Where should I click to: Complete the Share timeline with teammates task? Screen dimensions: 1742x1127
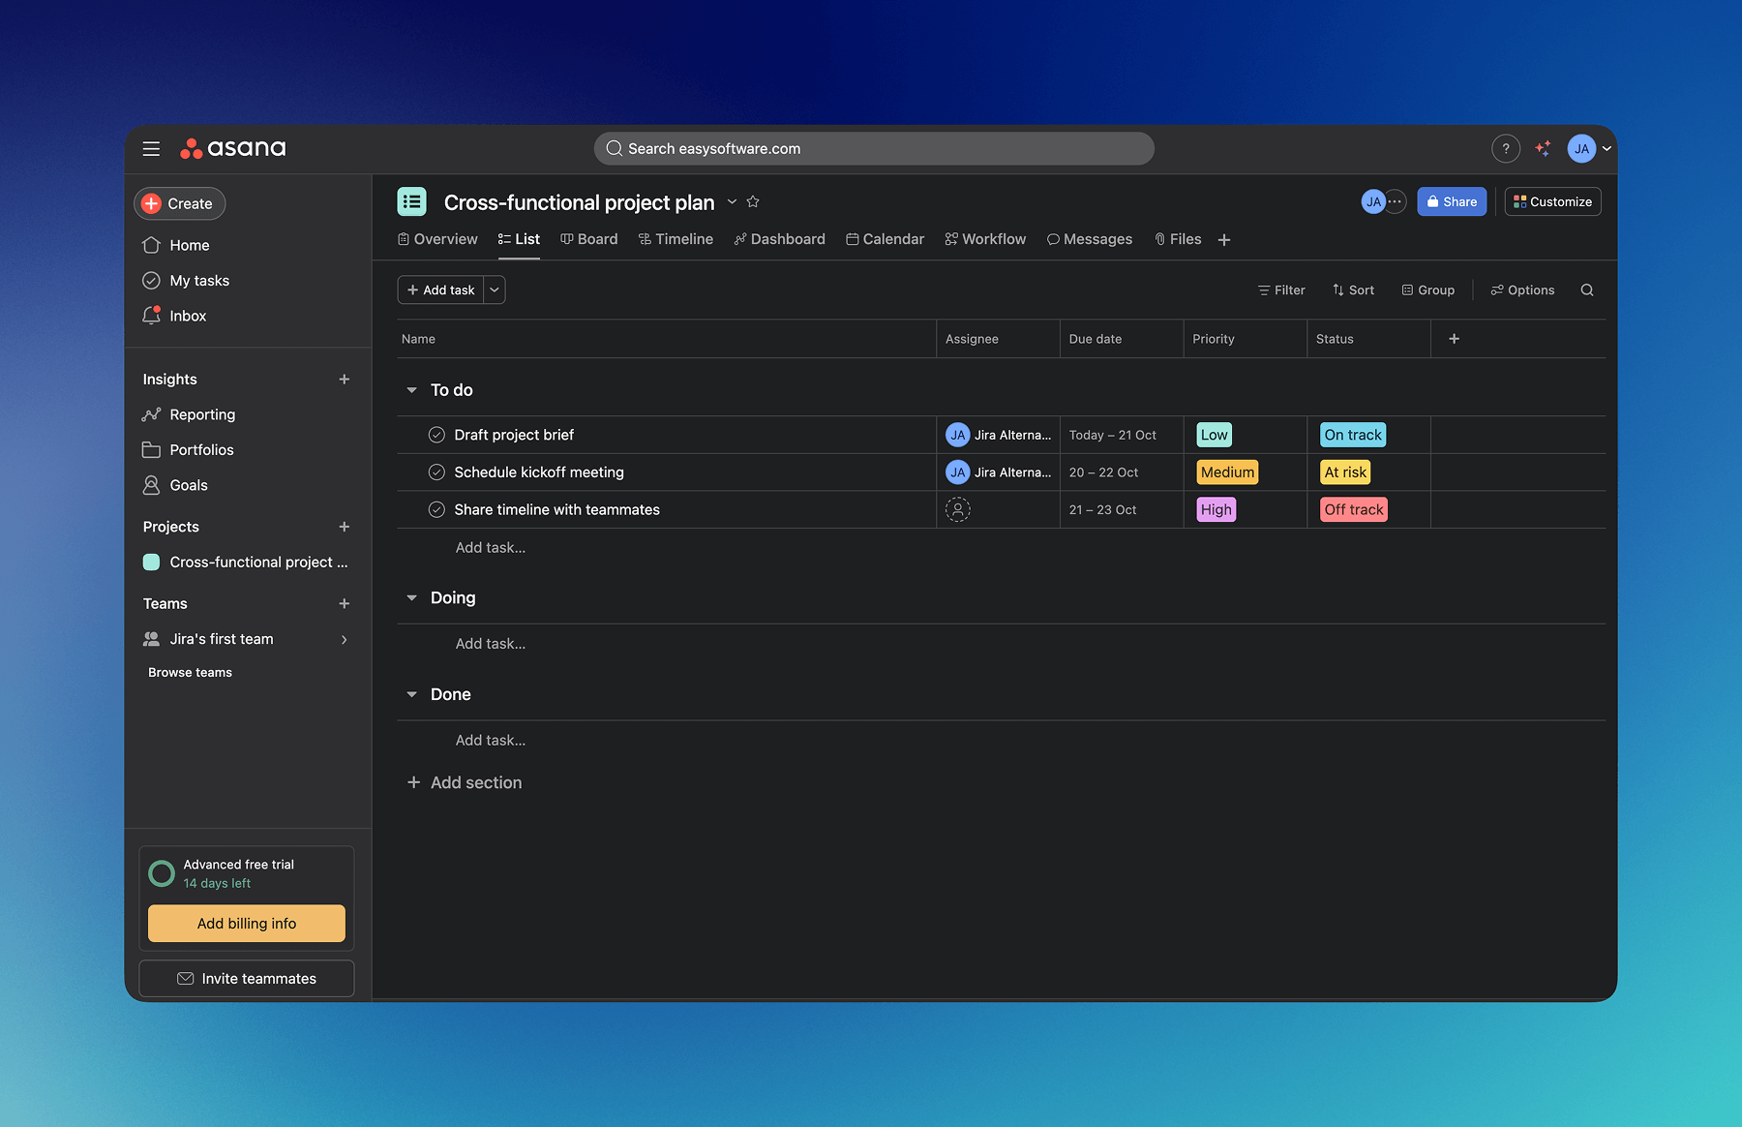[x=436, y=509]
